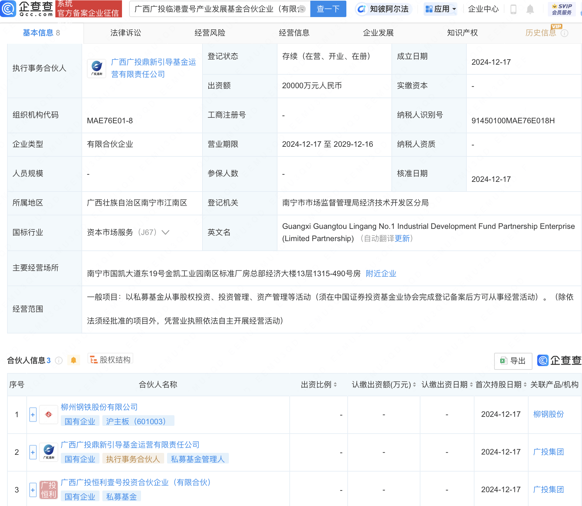Image resolution: width=582 pixels, height=506 pixels.
Task: Click the info icon next to 合伙人信息
Action: 59,361
